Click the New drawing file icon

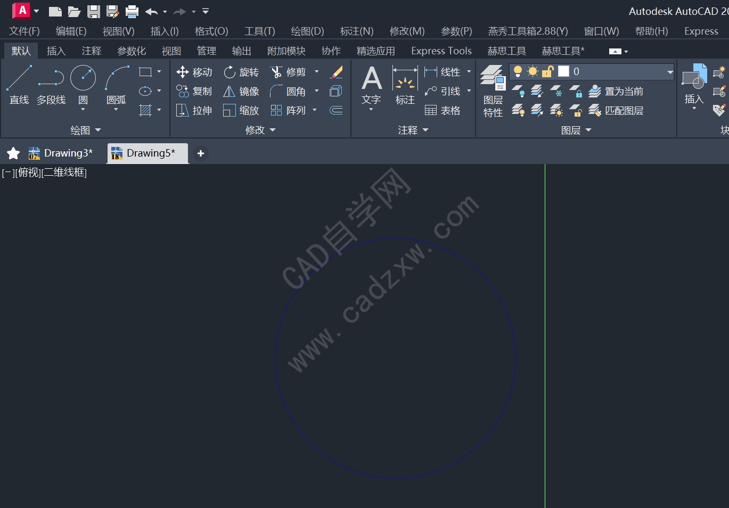[x=55, y=11]
